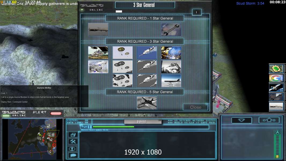Select the color A-10 strike icon on blue sky
This screenshot has width=286, height=161.
(147, 53)
